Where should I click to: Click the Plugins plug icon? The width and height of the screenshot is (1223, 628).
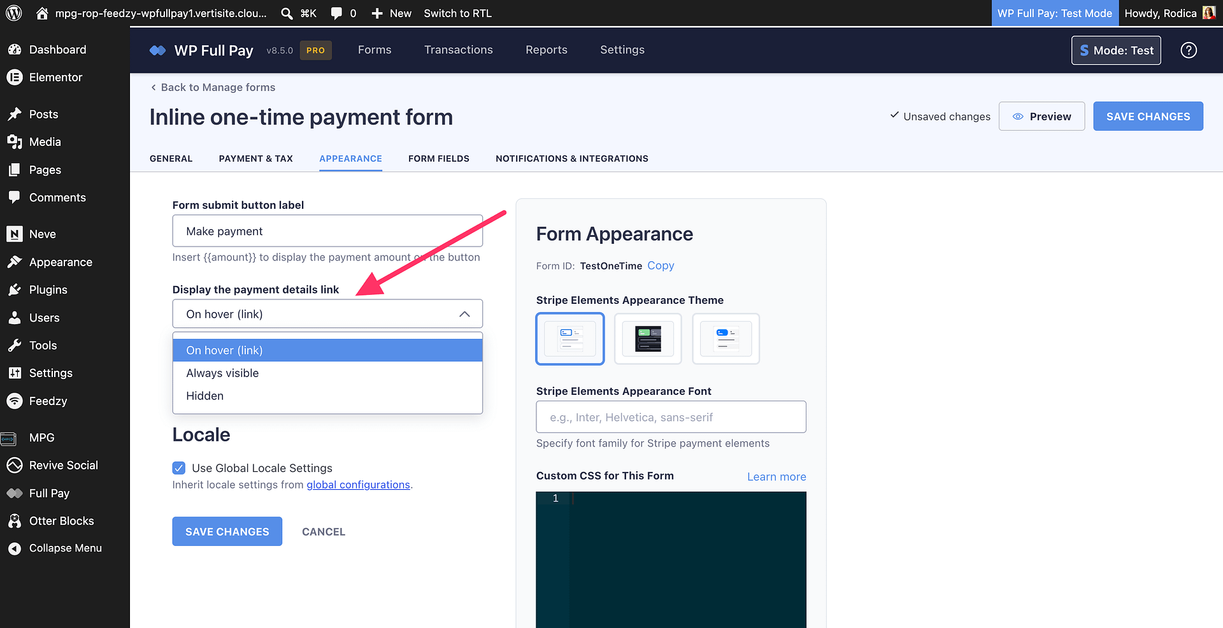click(15, 290)
